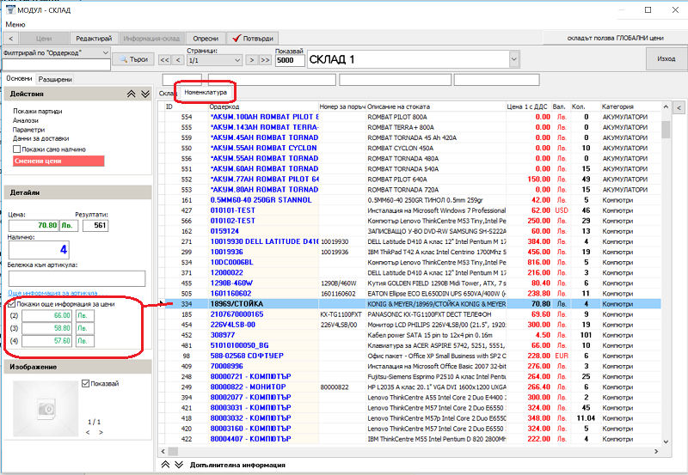Click Данни за доставки action

click(x=40, y=138)
